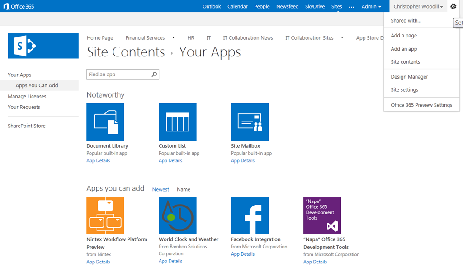Viewport: 463px width, 267px height.
Task: Go to Outlook in the top bar
Action: (212, 6)
